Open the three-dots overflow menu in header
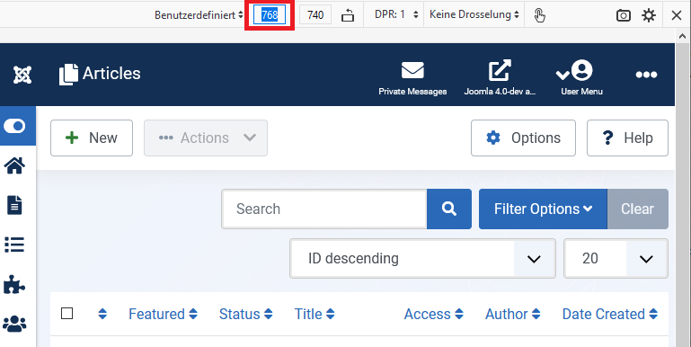This screenshot has width=691, height=347. point(646,75)
